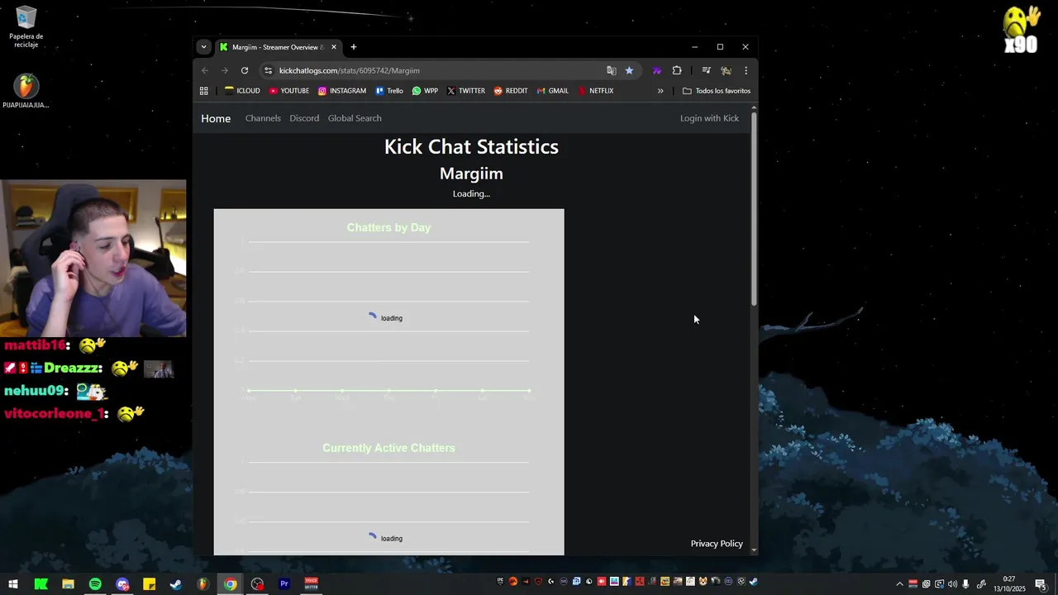The height and width of the screenshot is (595, 1058).
Task: Open the Extensions puzzle-piece menu
Action: coord(677,70)
